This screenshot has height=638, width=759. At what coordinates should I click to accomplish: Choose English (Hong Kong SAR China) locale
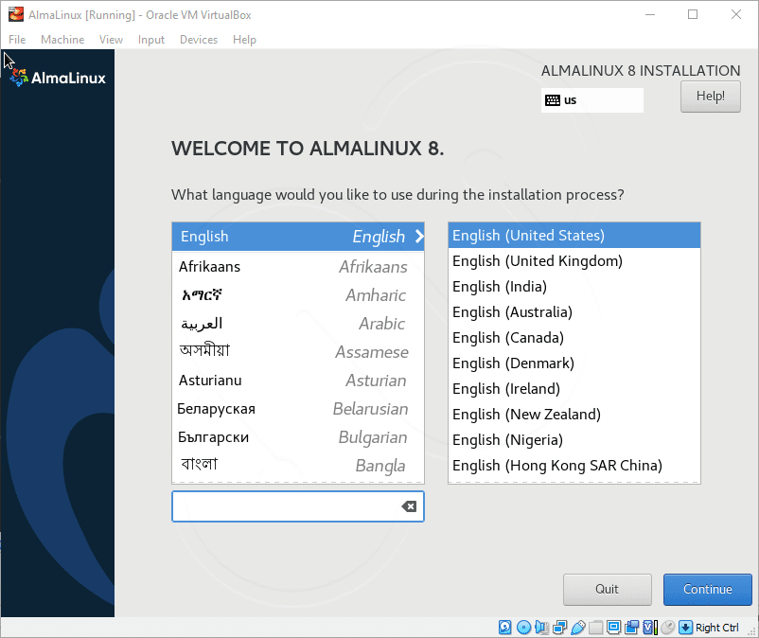click(574, 466)
